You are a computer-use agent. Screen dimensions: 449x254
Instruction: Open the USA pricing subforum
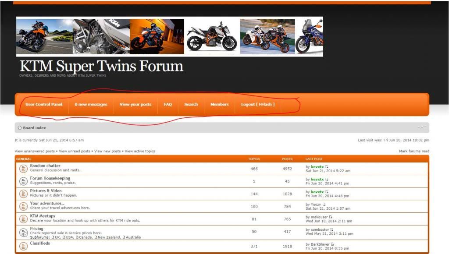click(70, 237)
